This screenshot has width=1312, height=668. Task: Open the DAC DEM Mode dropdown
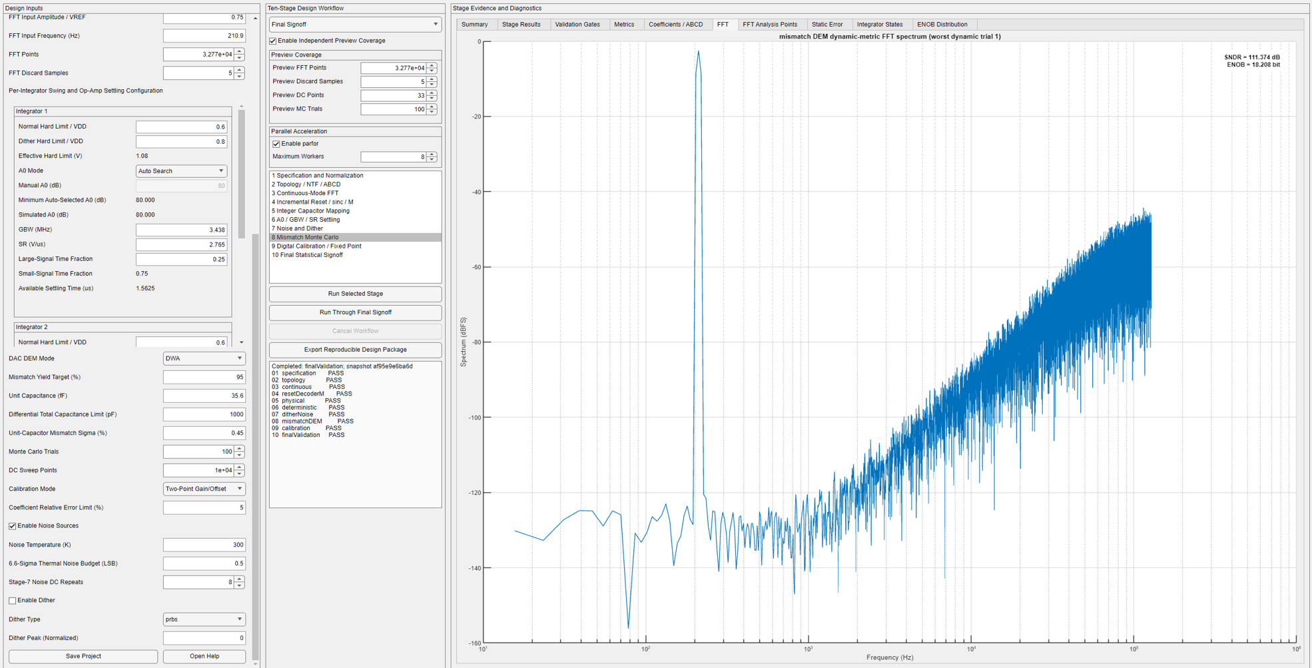click(x=204, y=358)
